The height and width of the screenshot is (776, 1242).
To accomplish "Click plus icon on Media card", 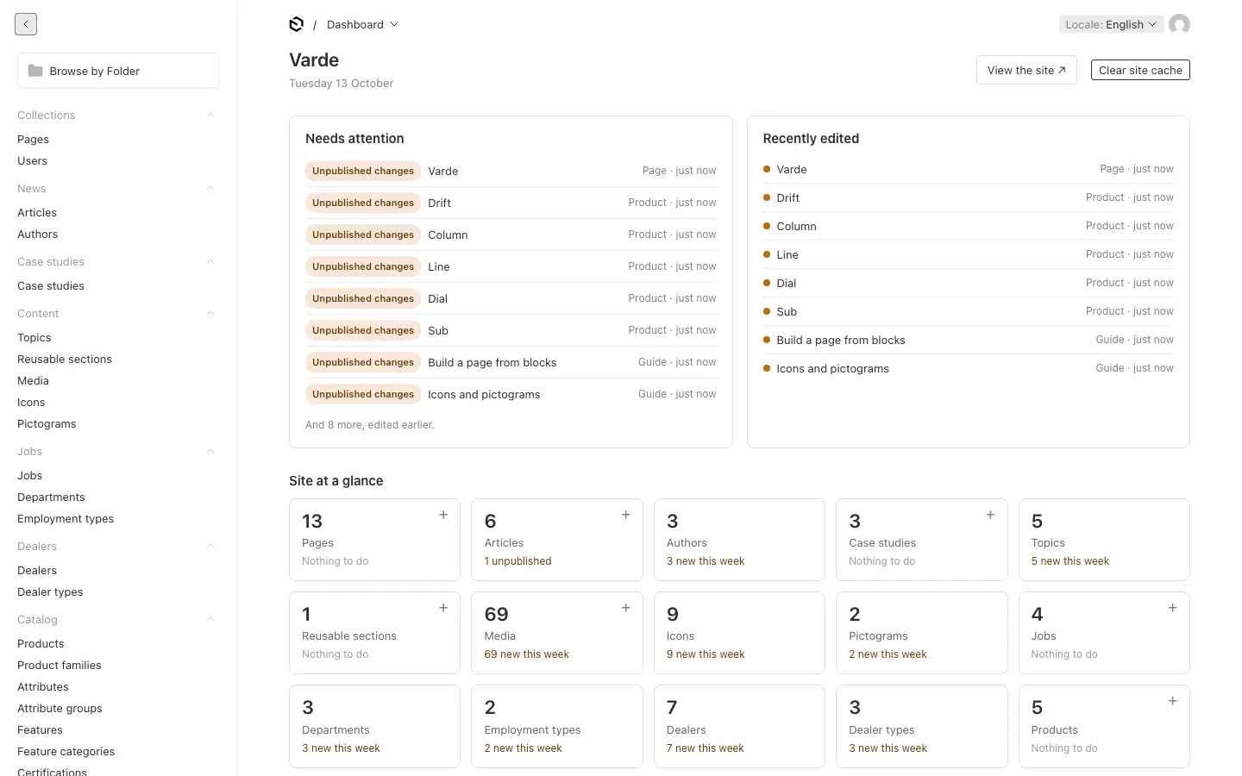I will click(x=626, y=608).
